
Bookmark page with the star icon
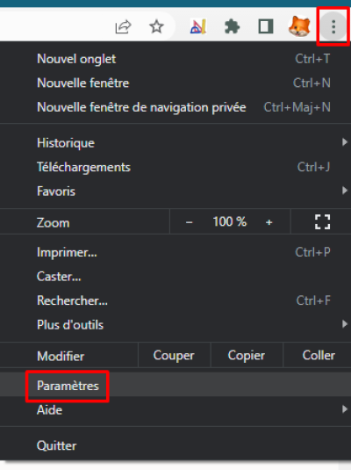[x=156, y=26]
